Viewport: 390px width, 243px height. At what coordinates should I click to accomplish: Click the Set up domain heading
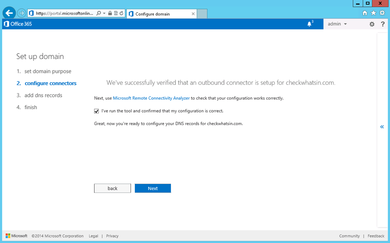coord(40,56)
